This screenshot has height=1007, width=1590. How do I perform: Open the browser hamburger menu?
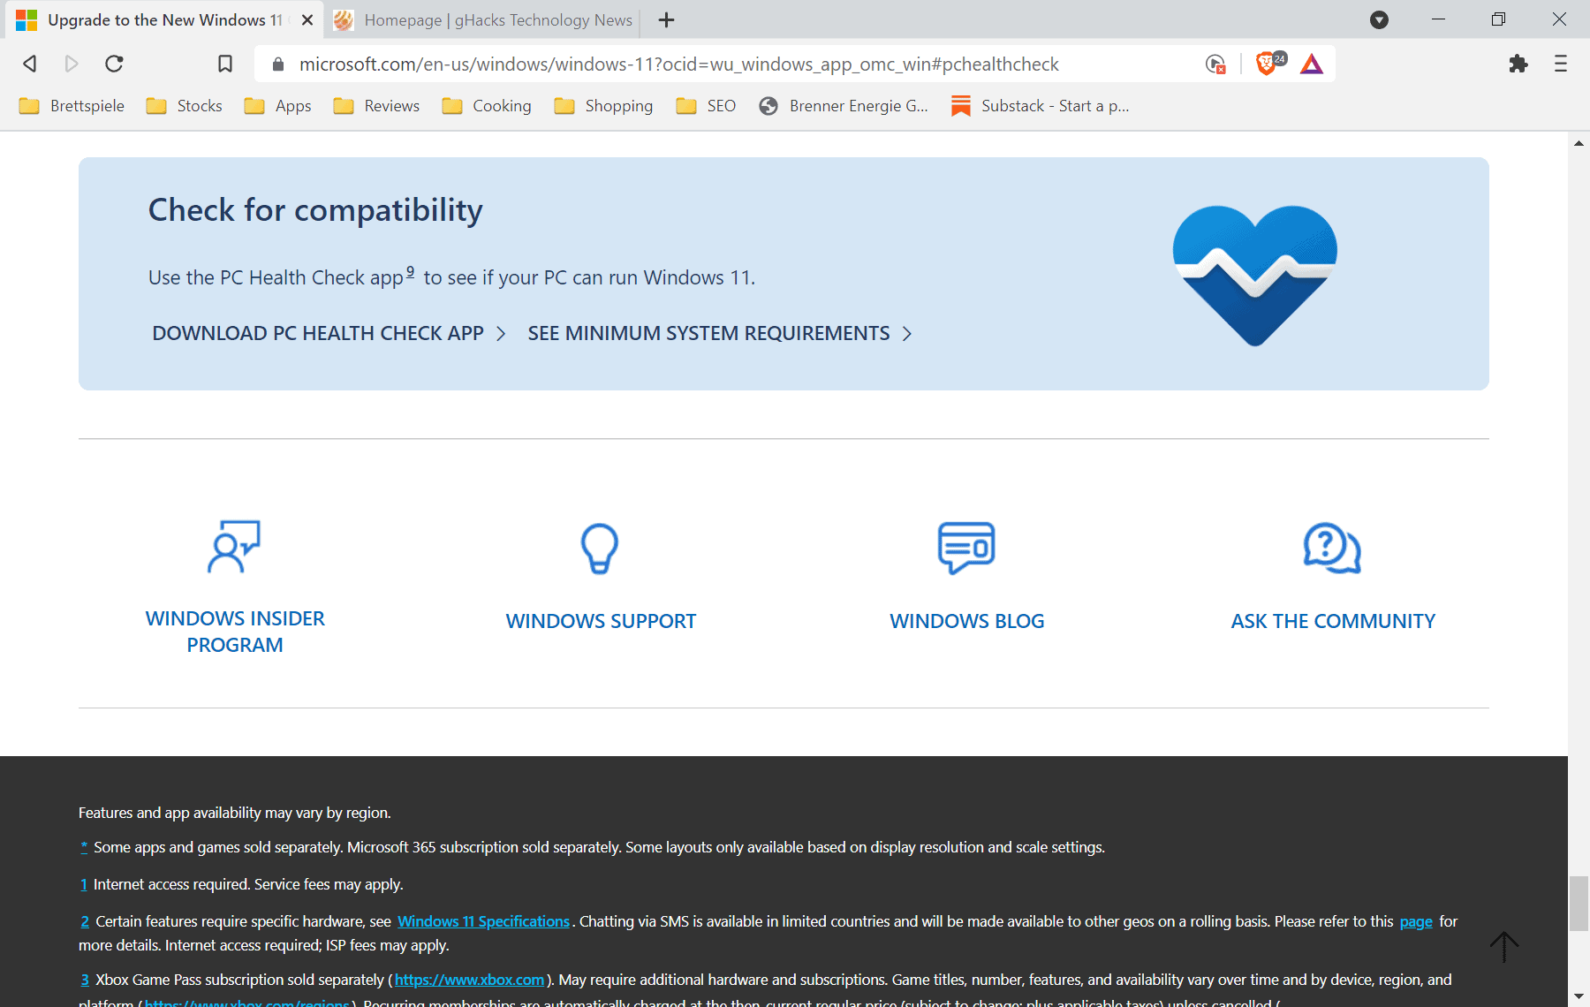coord(1561,64)
